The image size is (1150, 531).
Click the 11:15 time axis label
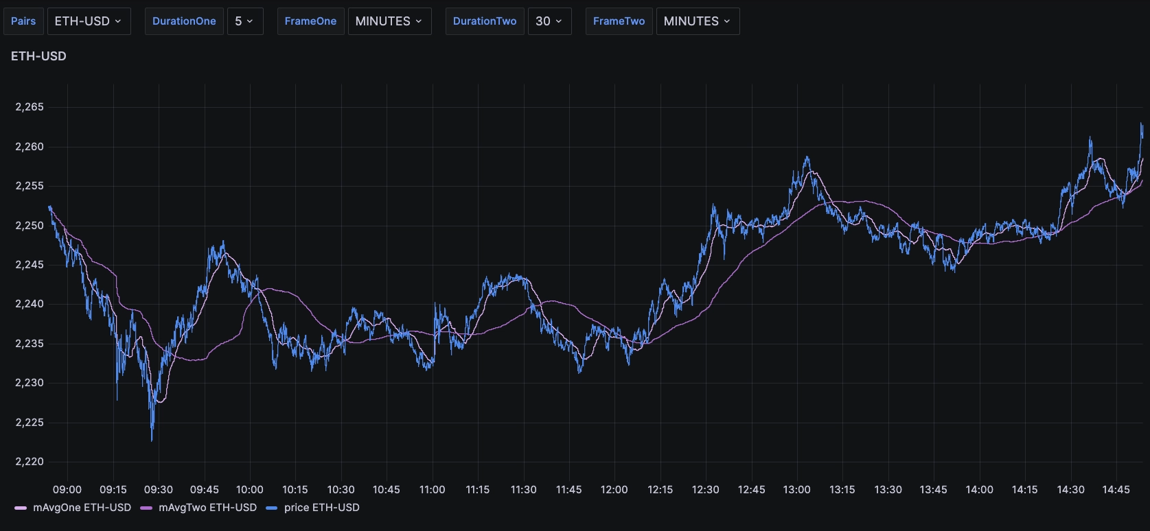click(478, 490)
